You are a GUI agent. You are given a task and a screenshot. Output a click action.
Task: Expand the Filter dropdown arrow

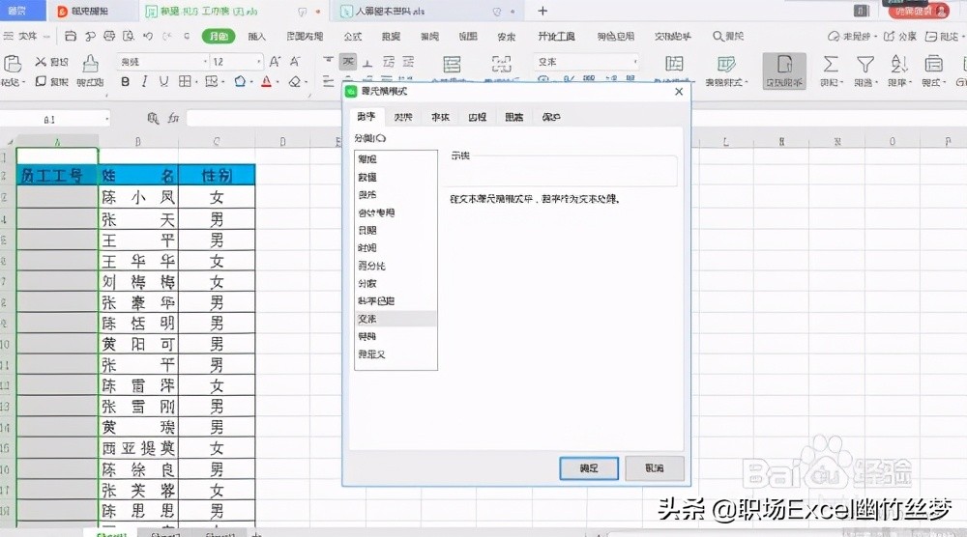tap(876, 82)
